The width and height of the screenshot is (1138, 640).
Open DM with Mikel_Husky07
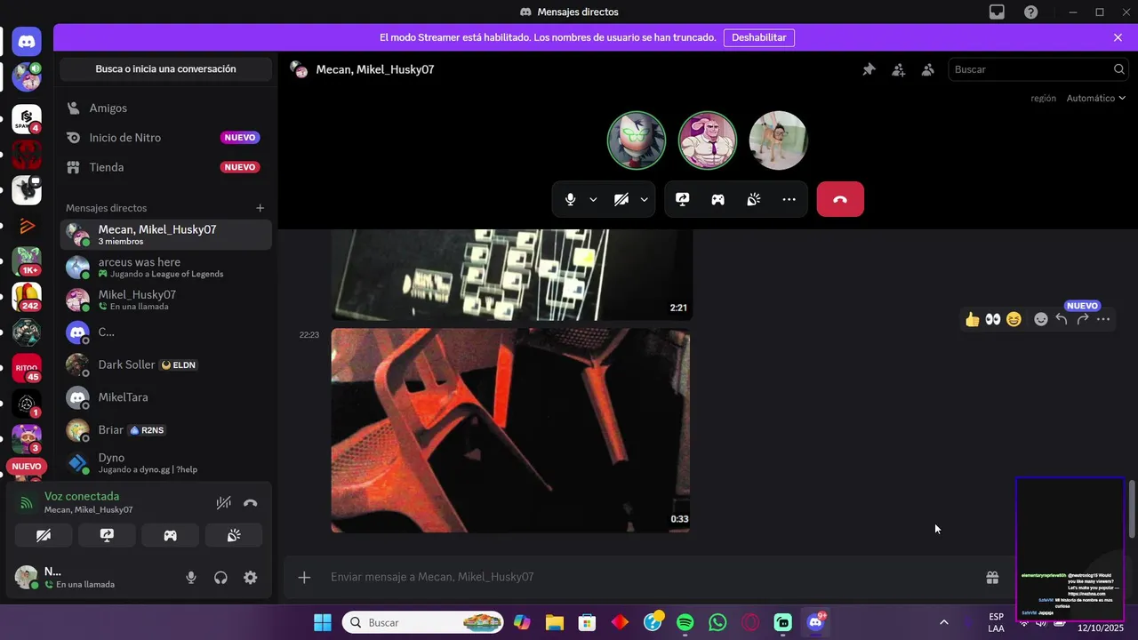pos(166,300)
